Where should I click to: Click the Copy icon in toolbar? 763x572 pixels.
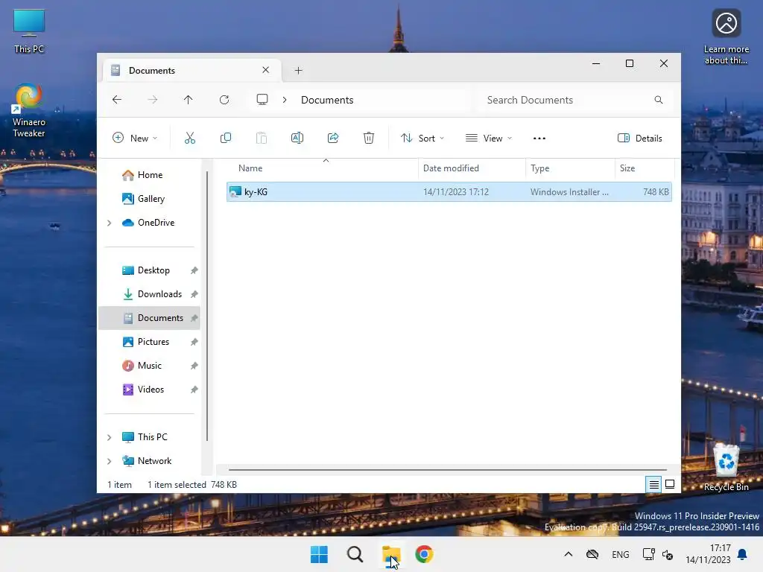point(225,138)
